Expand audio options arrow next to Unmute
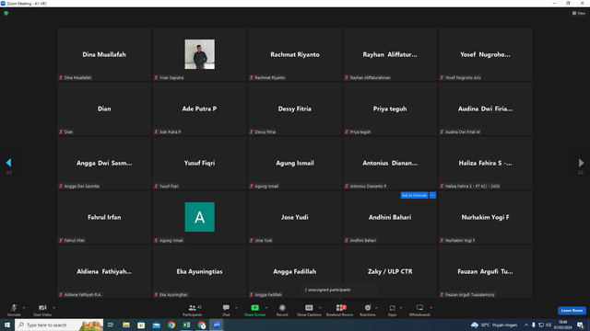590x331 pixels. point(24,308)
